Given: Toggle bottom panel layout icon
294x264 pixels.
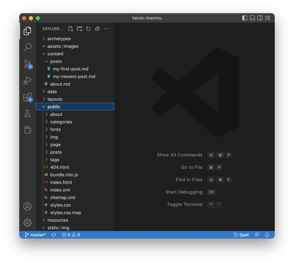Looking at the screenshot, I should tap(252, 18).
